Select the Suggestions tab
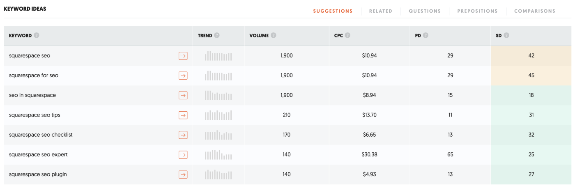575x188 pixels. click(x=333, y=11)
